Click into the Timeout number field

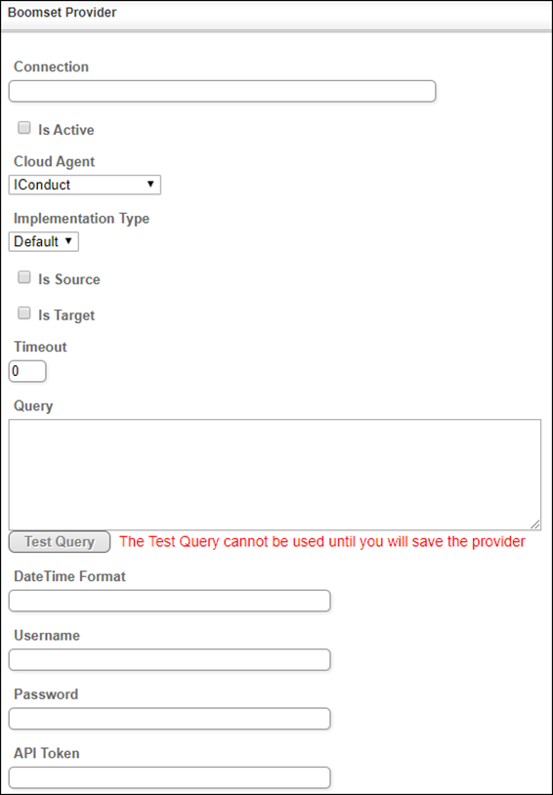tap(27, 371)
